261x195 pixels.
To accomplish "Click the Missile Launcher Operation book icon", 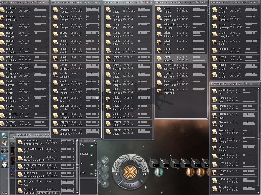I will click(55, 75).
